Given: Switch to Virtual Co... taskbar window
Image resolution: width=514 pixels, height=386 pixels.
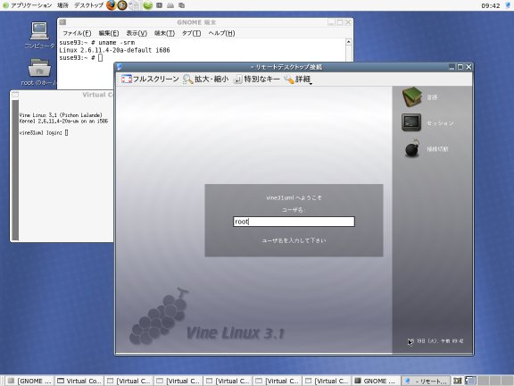Looking at the screenshot, I should click(x=79, y=381).
